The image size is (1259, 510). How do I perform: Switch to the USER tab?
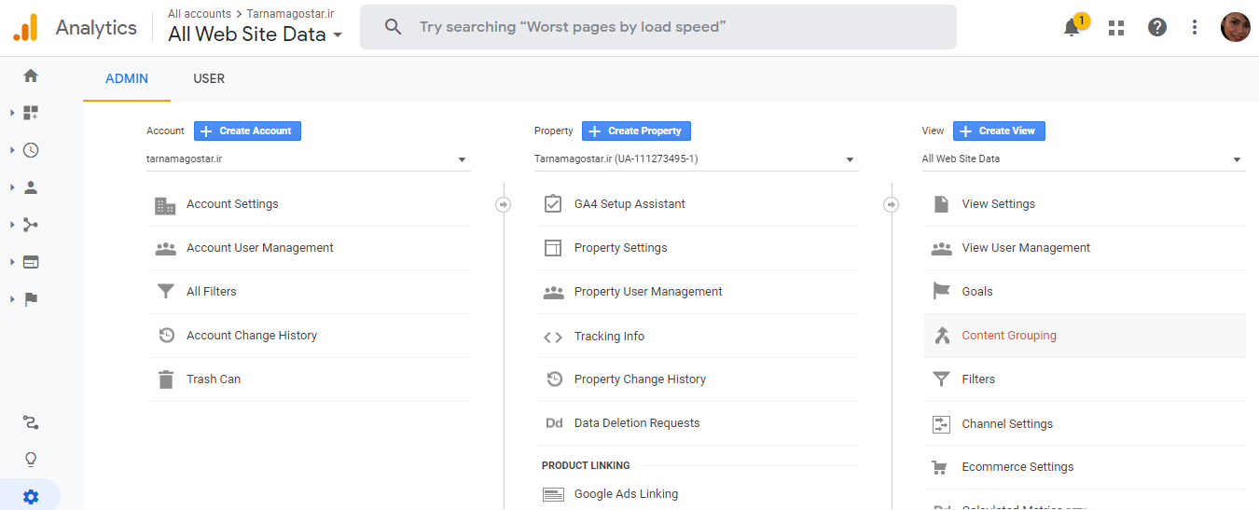pyautogui.click(x=209, y=78)
